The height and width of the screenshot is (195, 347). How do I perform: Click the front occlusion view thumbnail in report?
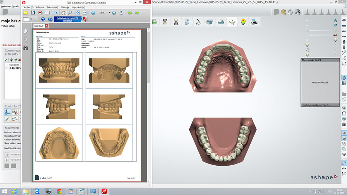coord(59,71)
